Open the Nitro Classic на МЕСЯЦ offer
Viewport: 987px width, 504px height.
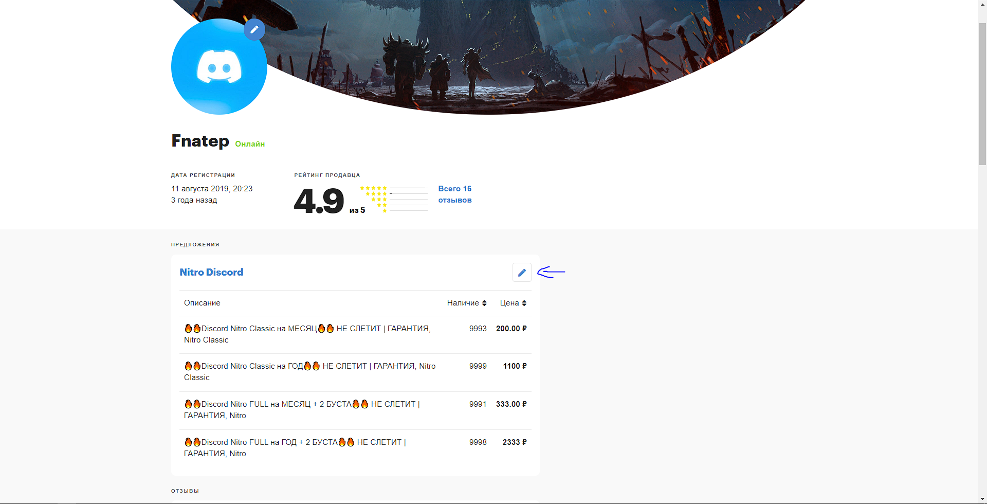[x=356, y=334]
